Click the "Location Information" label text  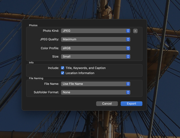click(80, 73)
